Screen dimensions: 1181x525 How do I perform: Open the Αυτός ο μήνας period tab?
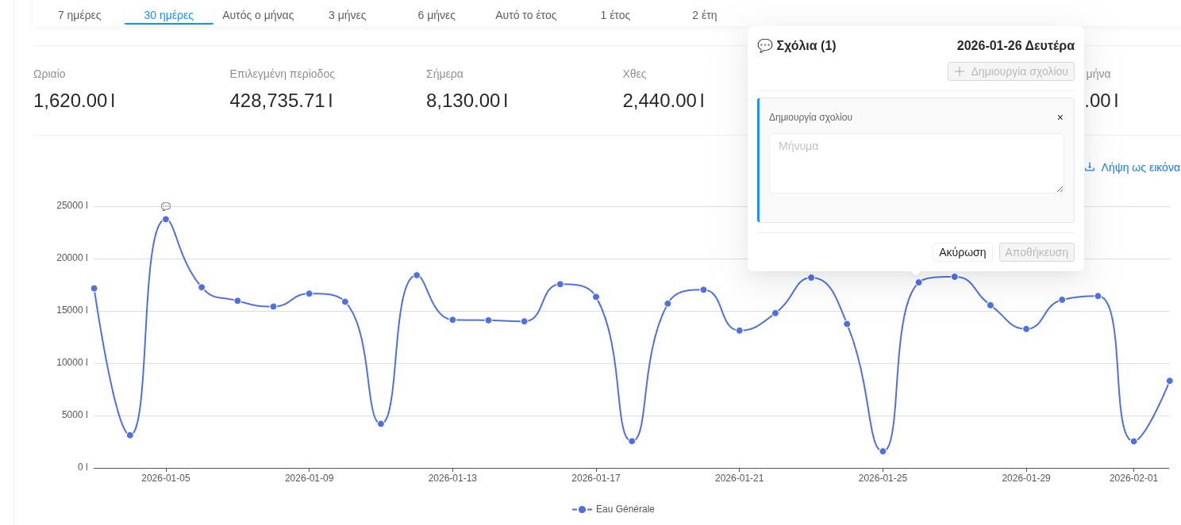pyautogui.click(x=258, y=15)
